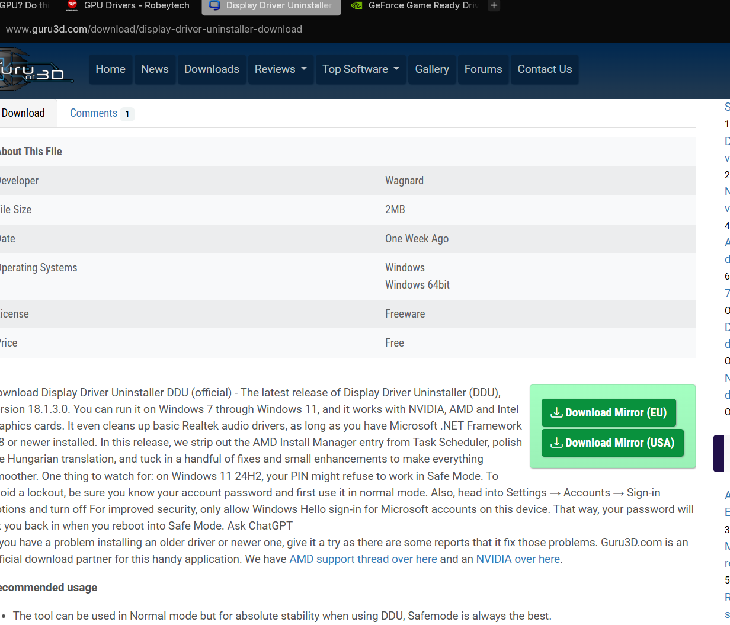Click the 'About This File' heading

[31, 152]
